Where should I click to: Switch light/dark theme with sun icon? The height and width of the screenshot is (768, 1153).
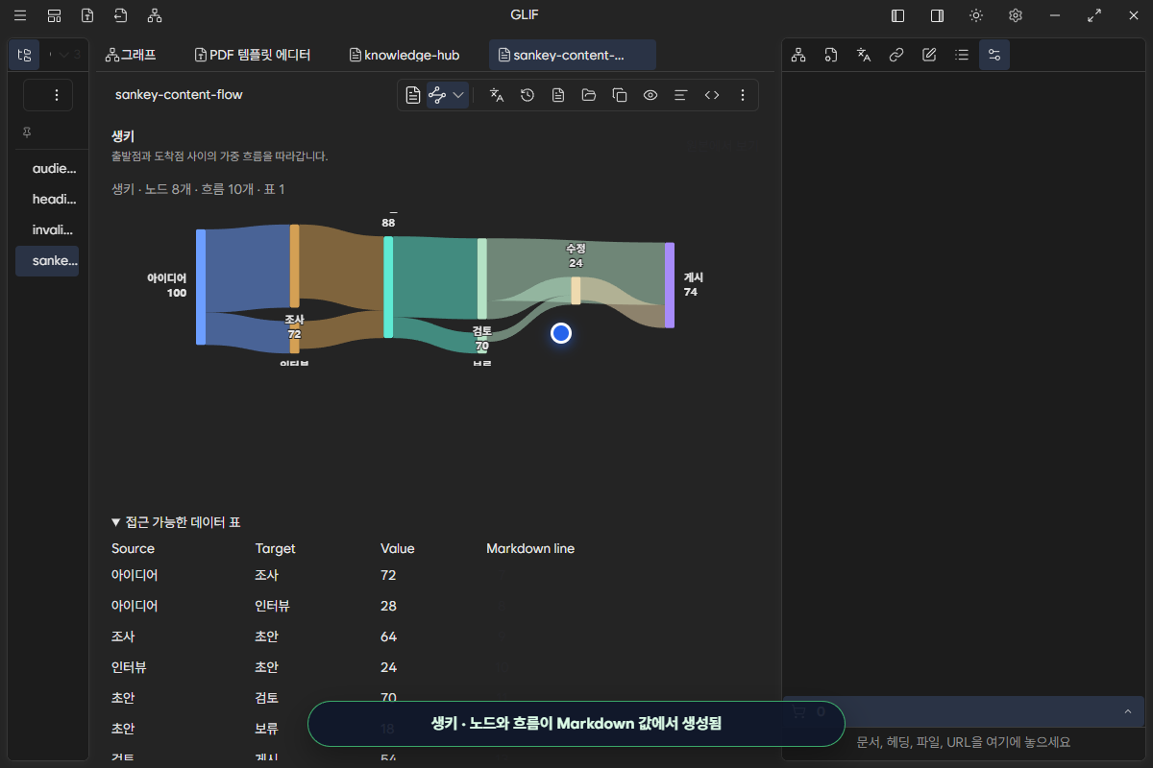(976, 15)
